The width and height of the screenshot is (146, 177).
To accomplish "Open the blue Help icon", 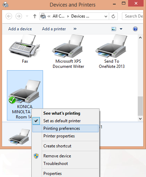I will point(135,29).
